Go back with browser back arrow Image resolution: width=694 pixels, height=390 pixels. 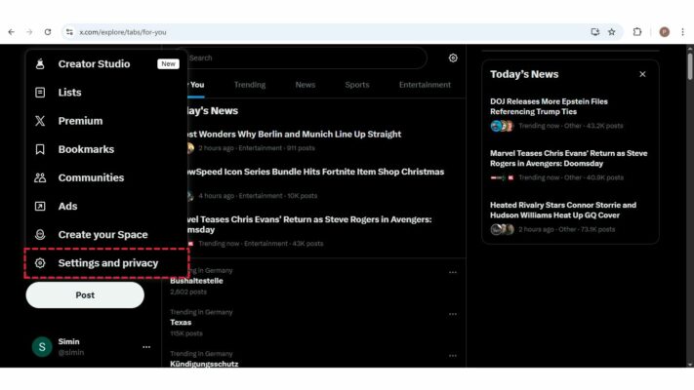(x=12, y=32)
